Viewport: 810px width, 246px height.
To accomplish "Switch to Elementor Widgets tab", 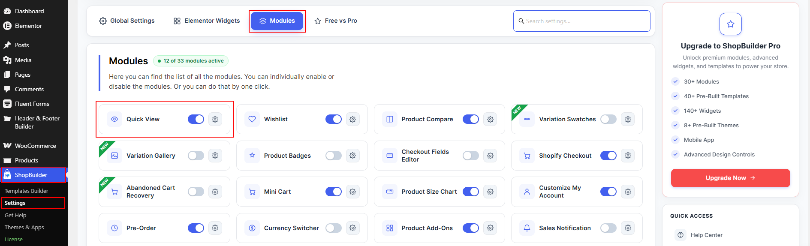I will tap(207, 21).
